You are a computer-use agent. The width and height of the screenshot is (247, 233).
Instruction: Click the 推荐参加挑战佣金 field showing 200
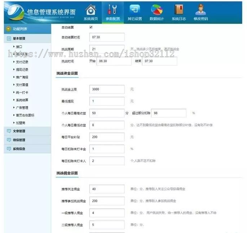107,201
